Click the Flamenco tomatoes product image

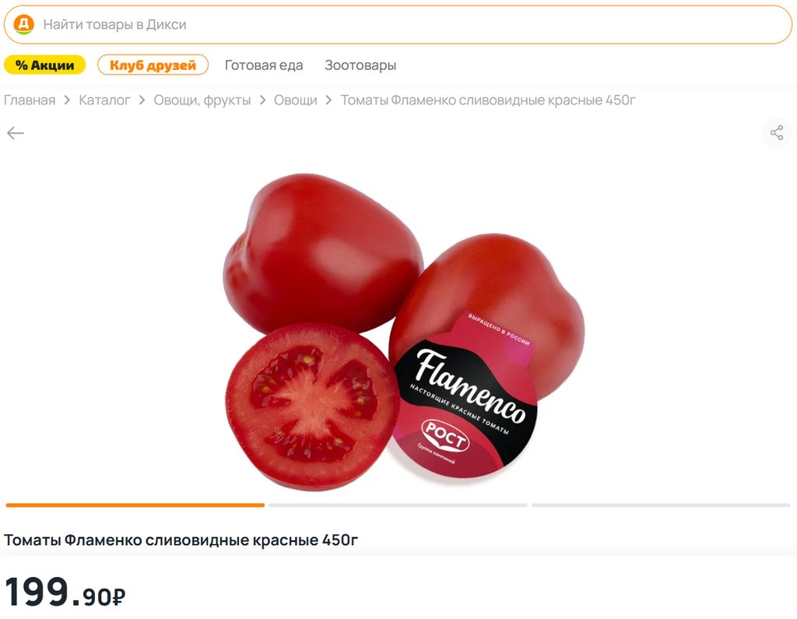[404, 332]
